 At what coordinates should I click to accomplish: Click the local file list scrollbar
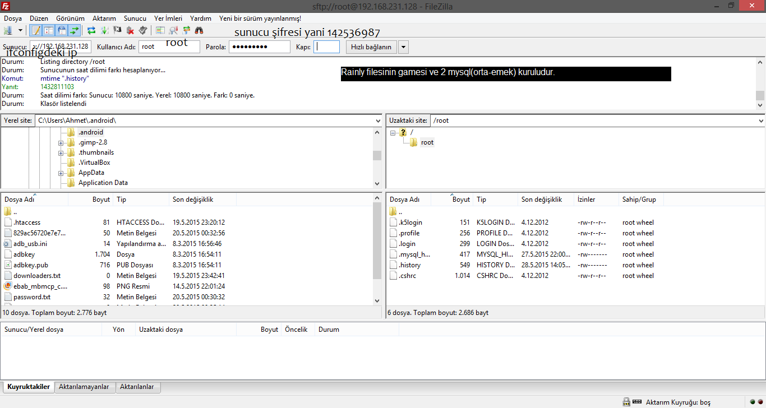coord(377,249)
